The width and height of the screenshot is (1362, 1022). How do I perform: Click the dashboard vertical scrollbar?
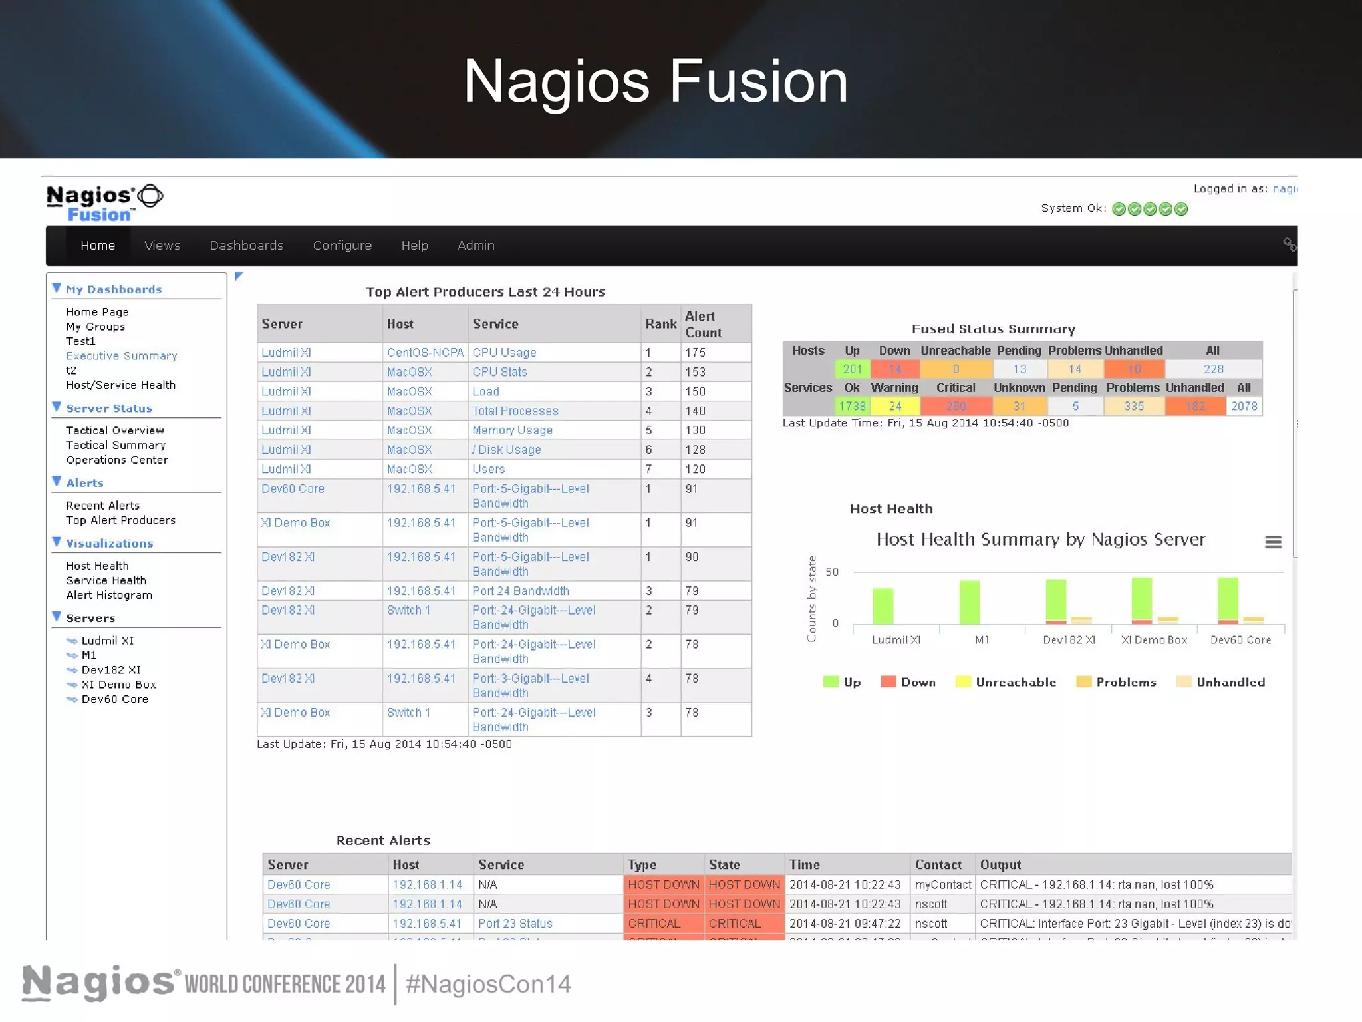(1295, 423)
